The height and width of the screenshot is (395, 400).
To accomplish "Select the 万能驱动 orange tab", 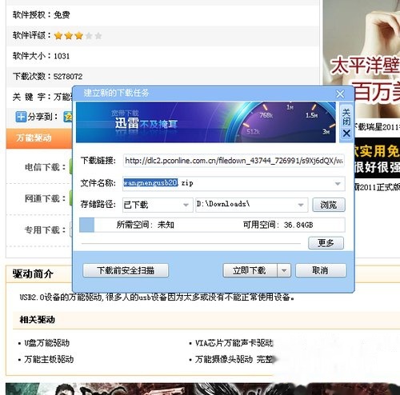I will [39, 138].
